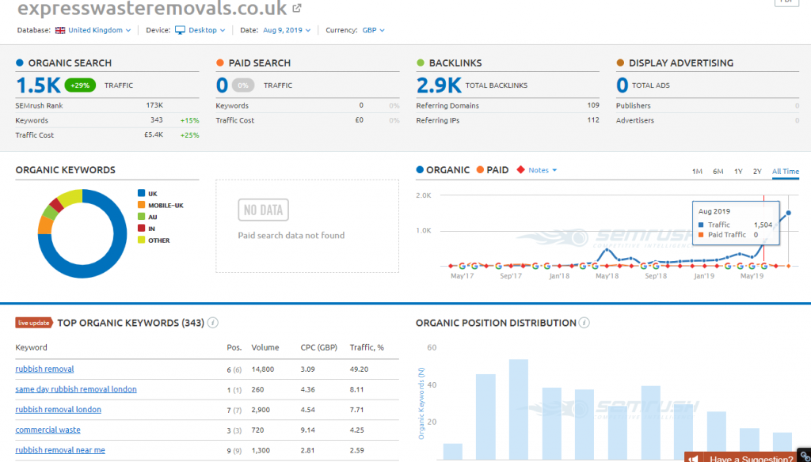The image size is (811, 462).
Task: Open the Device Desktop dropdown
Action: 207,30
